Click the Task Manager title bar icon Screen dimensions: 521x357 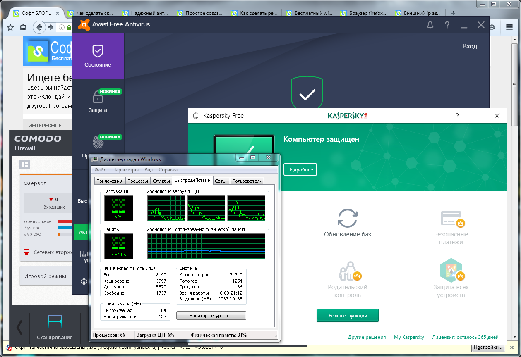95,159
